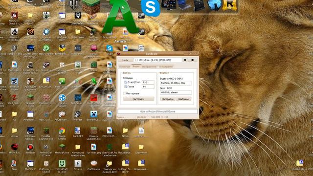Click Настройки button under Формат section
313x176 pixels.
tap(167, 99)
